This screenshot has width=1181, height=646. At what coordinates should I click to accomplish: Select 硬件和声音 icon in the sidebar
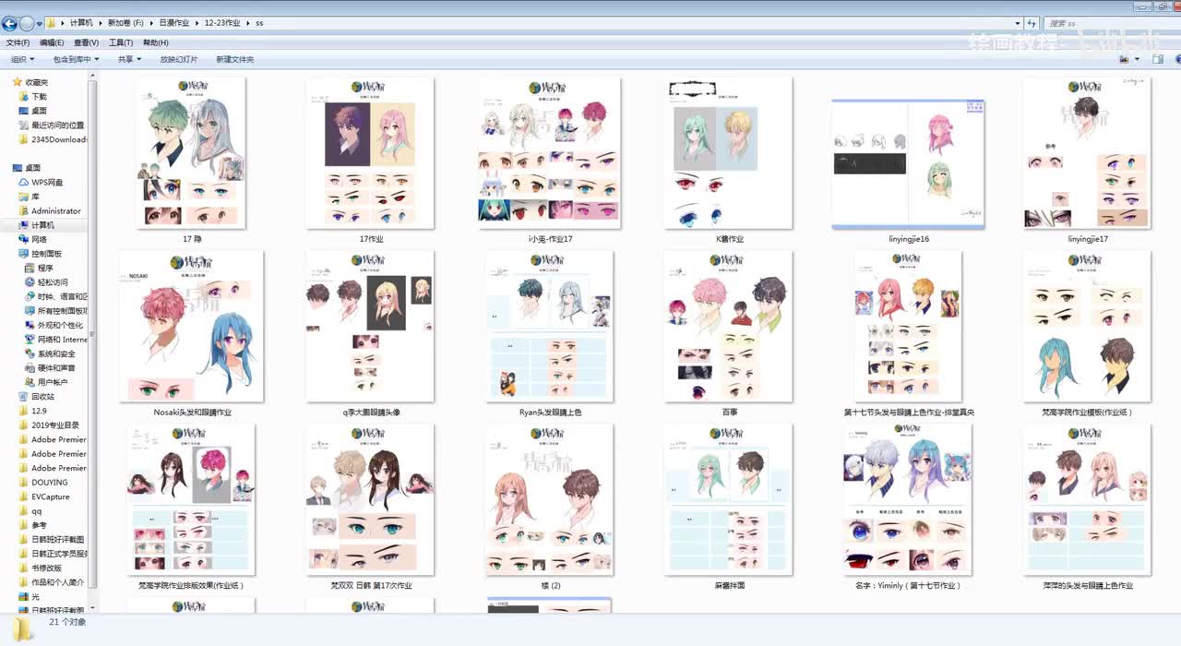[x=30, y=367]
